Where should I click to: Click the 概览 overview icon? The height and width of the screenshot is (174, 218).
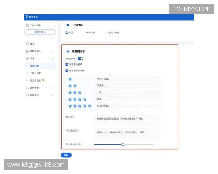coord(27,44)
